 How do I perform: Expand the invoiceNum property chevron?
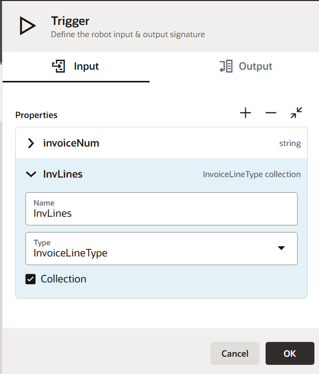31,143
